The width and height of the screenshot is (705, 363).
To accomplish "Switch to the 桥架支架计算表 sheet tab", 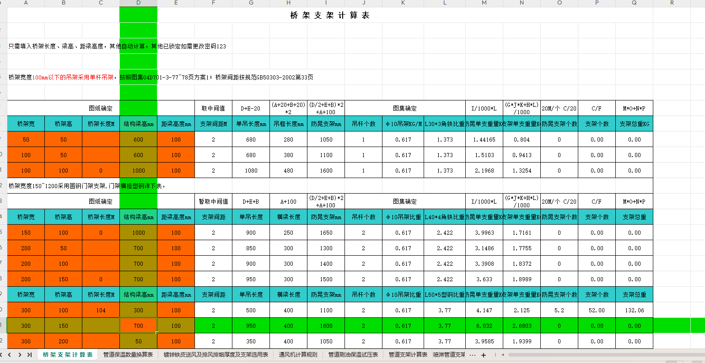I will [x=68, y=355].
